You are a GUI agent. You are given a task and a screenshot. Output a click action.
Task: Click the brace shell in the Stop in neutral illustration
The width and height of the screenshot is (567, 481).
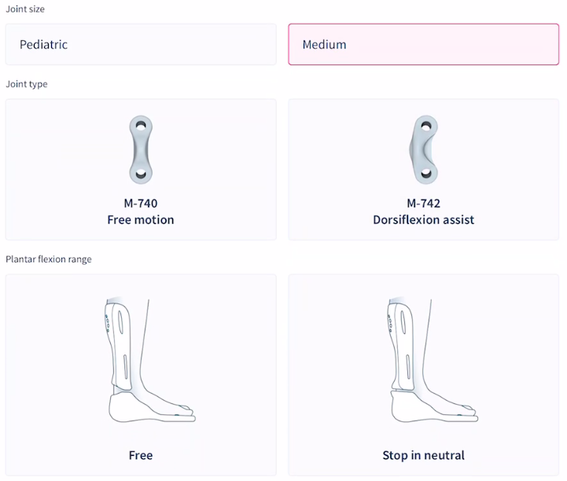pyautogui.click(x=406, y=346)
